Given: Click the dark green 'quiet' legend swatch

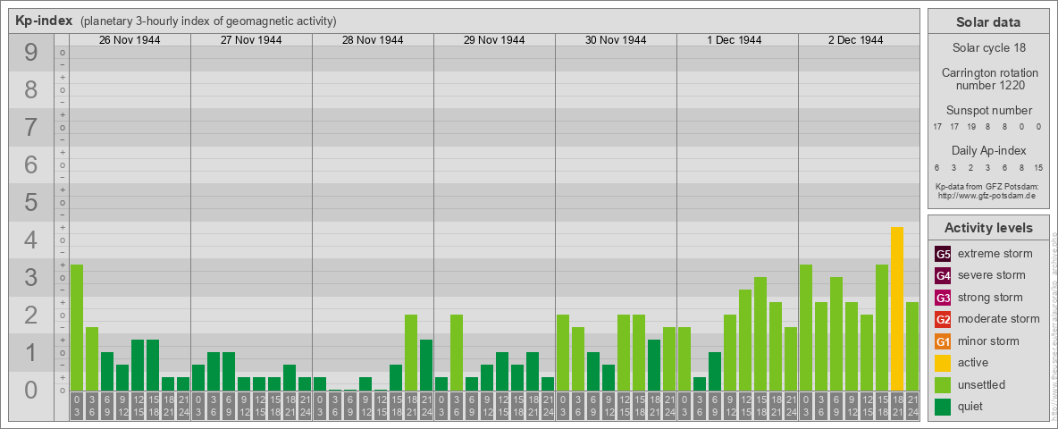Looking at the screenshot, I should point(943,406).
